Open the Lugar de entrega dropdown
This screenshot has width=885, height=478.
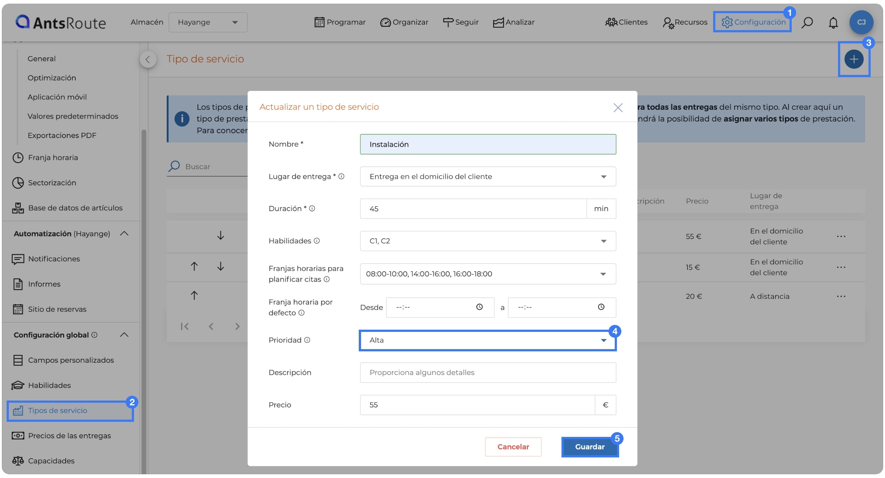pos(488,177)
